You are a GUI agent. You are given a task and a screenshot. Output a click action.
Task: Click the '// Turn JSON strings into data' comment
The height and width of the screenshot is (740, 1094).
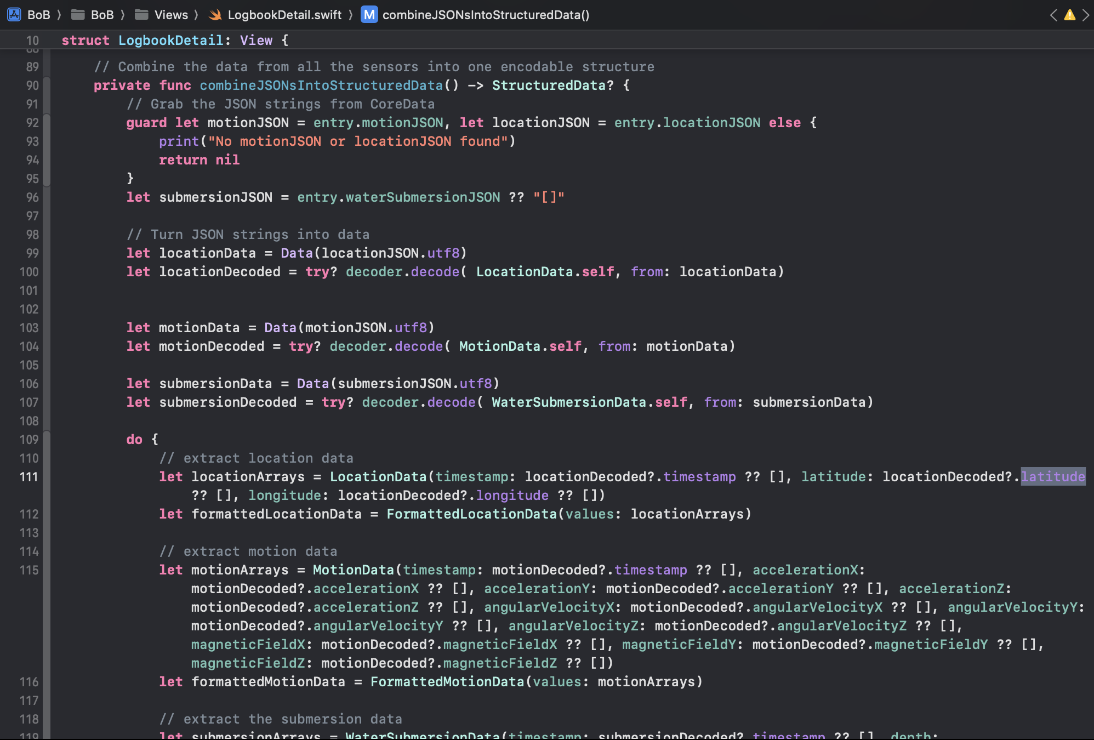(x=248, y=235)
